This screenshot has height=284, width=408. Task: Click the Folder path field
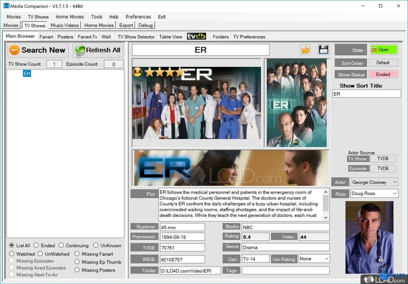(190, 270)
